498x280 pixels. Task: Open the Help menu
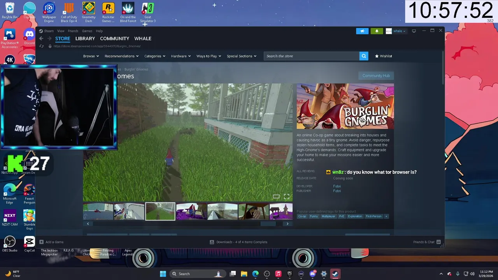point(99,31)
